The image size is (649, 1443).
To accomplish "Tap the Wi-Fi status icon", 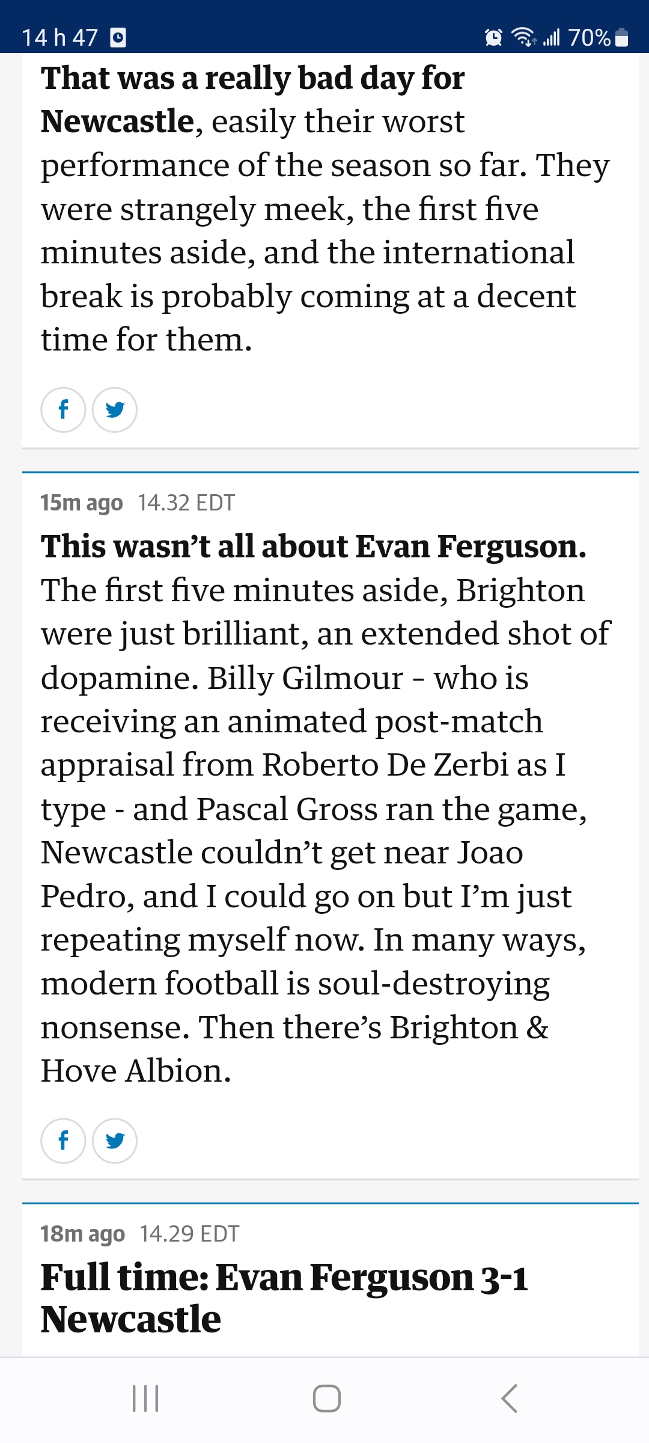I will 524,37.
